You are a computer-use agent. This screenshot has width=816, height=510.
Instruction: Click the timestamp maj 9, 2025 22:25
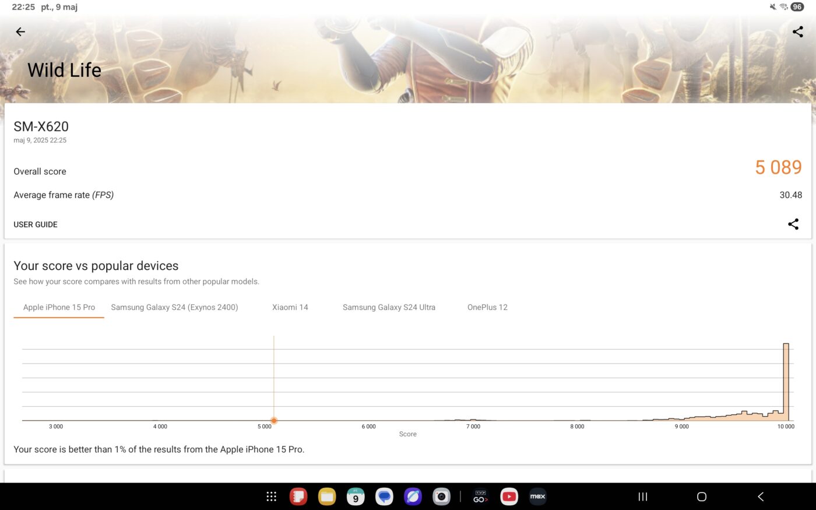tap(40, 140)
